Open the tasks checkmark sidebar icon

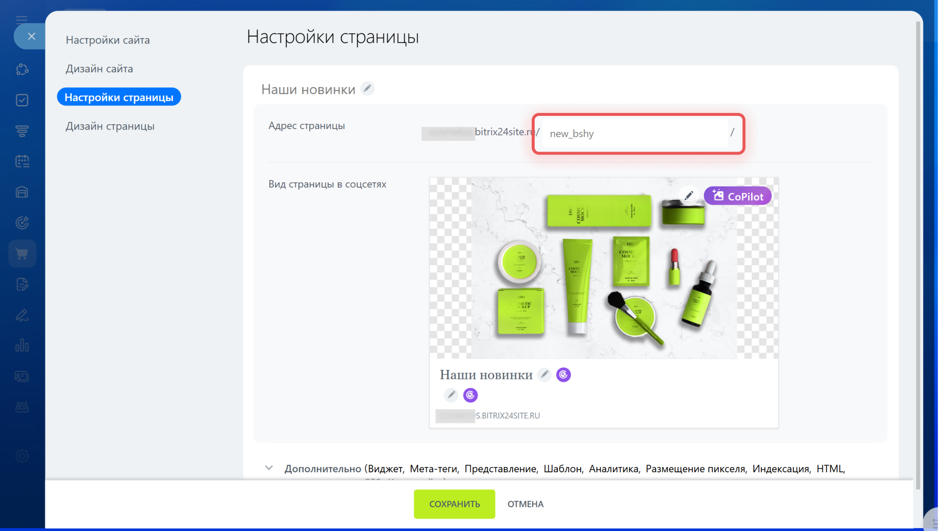(x=22, y=100)
